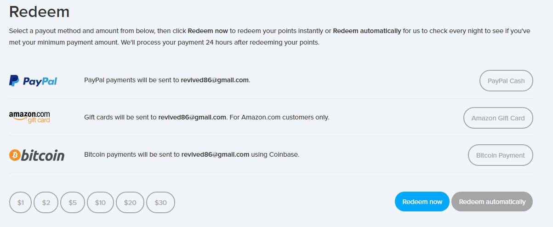553x227 pixels.
Task: Choose the $30 payout amount
Action: coord(160,202)
